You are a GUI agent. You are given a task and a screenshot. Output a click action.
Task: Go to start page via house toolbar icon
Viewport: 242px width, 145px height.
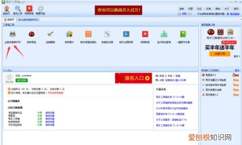click(x=6, y=8)
